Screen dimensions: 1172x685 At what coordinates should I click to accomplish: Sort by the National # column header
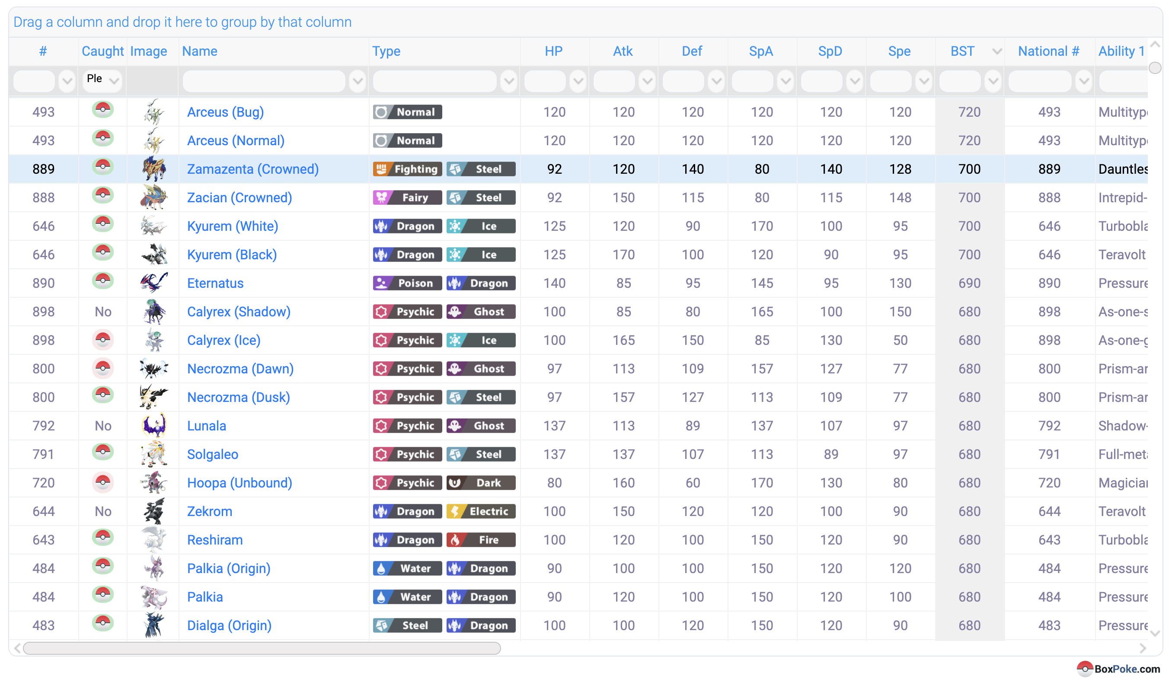(x=1048, y=51)
